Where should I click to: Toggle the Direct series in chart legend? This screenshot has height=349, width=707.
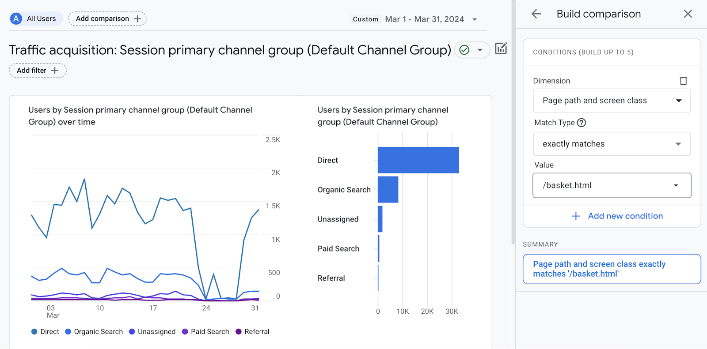tap(45, 332)
